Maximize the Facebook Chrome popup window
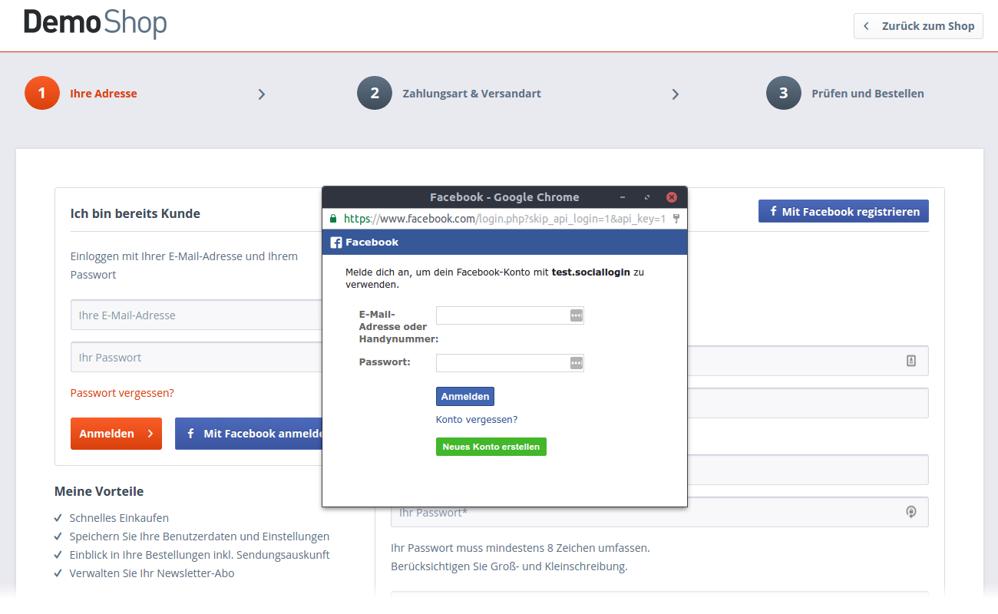The image size is (998, 614). coord(647,197)
